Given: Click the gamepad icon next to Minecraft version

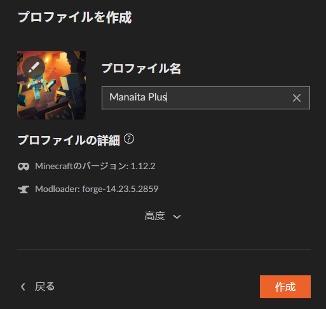Looking at the screenshot, I should click(x=24, y=167).
